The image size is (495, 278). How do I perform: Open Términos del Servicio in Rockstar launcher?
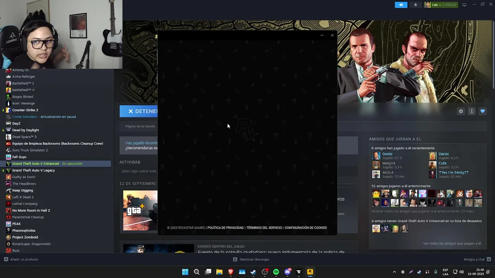[264, 228]
